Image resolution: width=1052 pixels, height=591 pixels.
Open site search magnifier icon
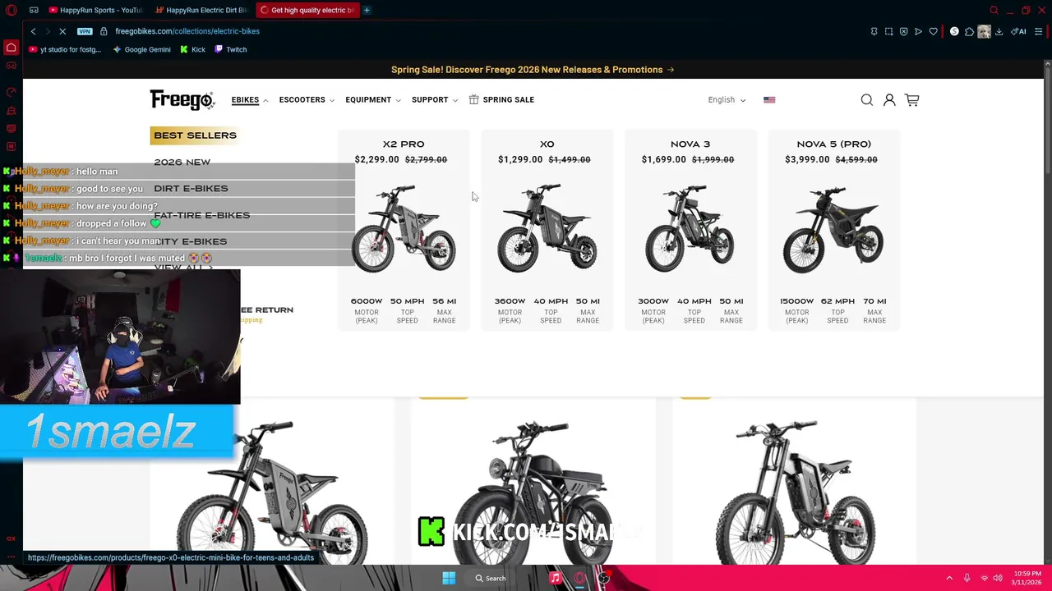click(866, 100)
